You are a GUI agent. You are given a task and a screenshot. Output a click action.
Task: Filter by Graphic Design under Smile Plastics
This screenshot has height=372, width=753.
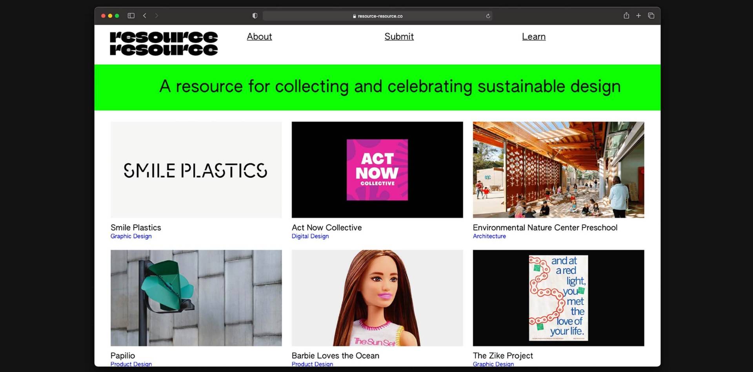(x=131, y=236)
